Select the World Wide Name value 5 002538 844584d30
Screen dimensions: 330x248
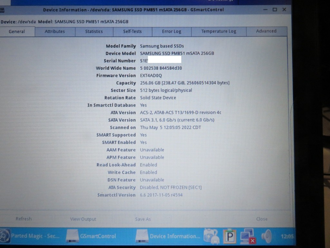coord(161,68)
